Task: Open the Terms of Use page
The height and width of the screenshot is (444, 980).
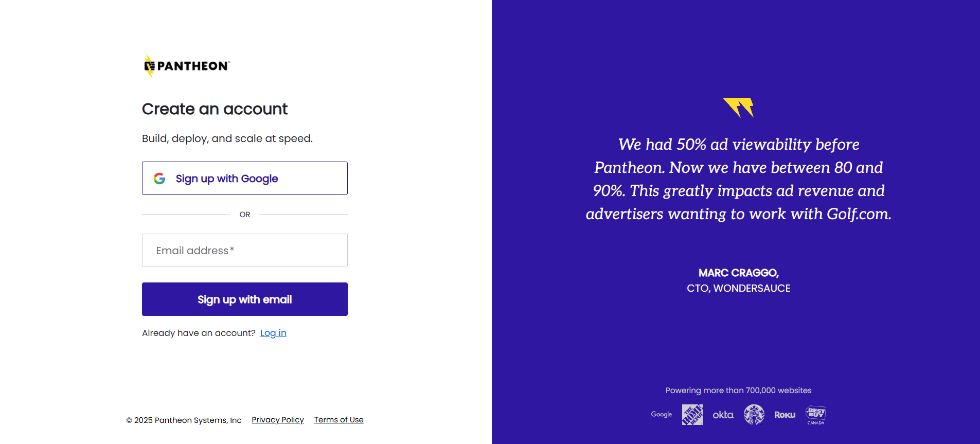Action: [338, 420]
